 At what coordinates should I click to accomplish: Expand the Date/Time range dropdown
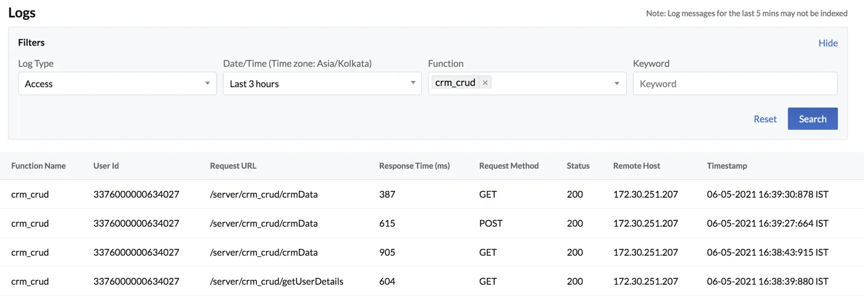pyautogui.click(x=322, y=83)
